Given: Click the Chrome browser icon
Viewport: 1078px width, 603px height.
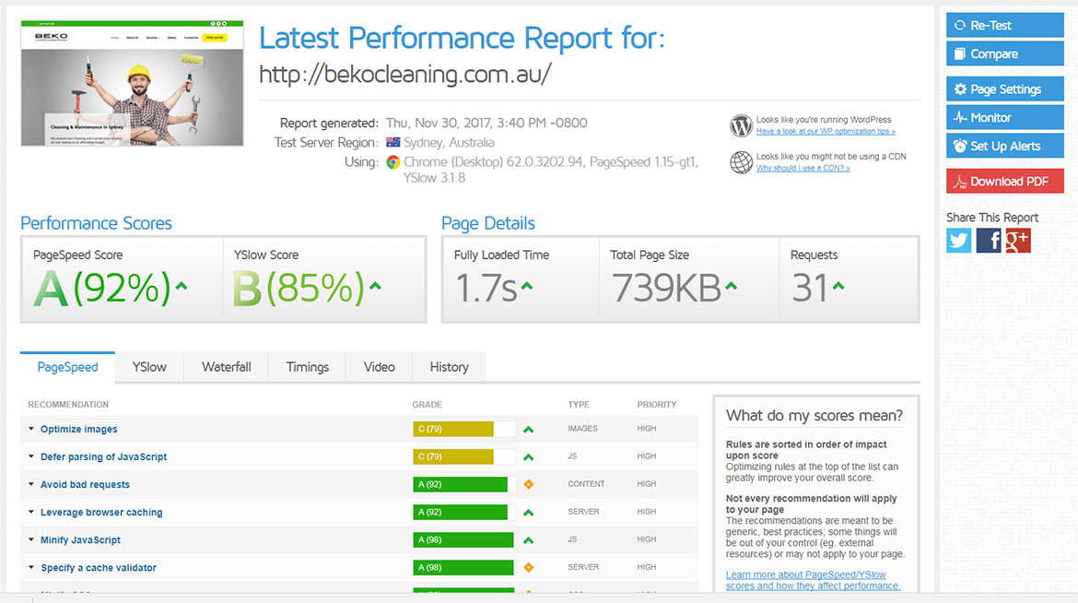Looking at the screenshot, I should click(x=393, y=161).
